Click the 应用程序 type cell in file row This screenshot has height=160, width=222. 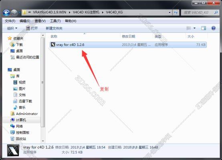[161, 45]
